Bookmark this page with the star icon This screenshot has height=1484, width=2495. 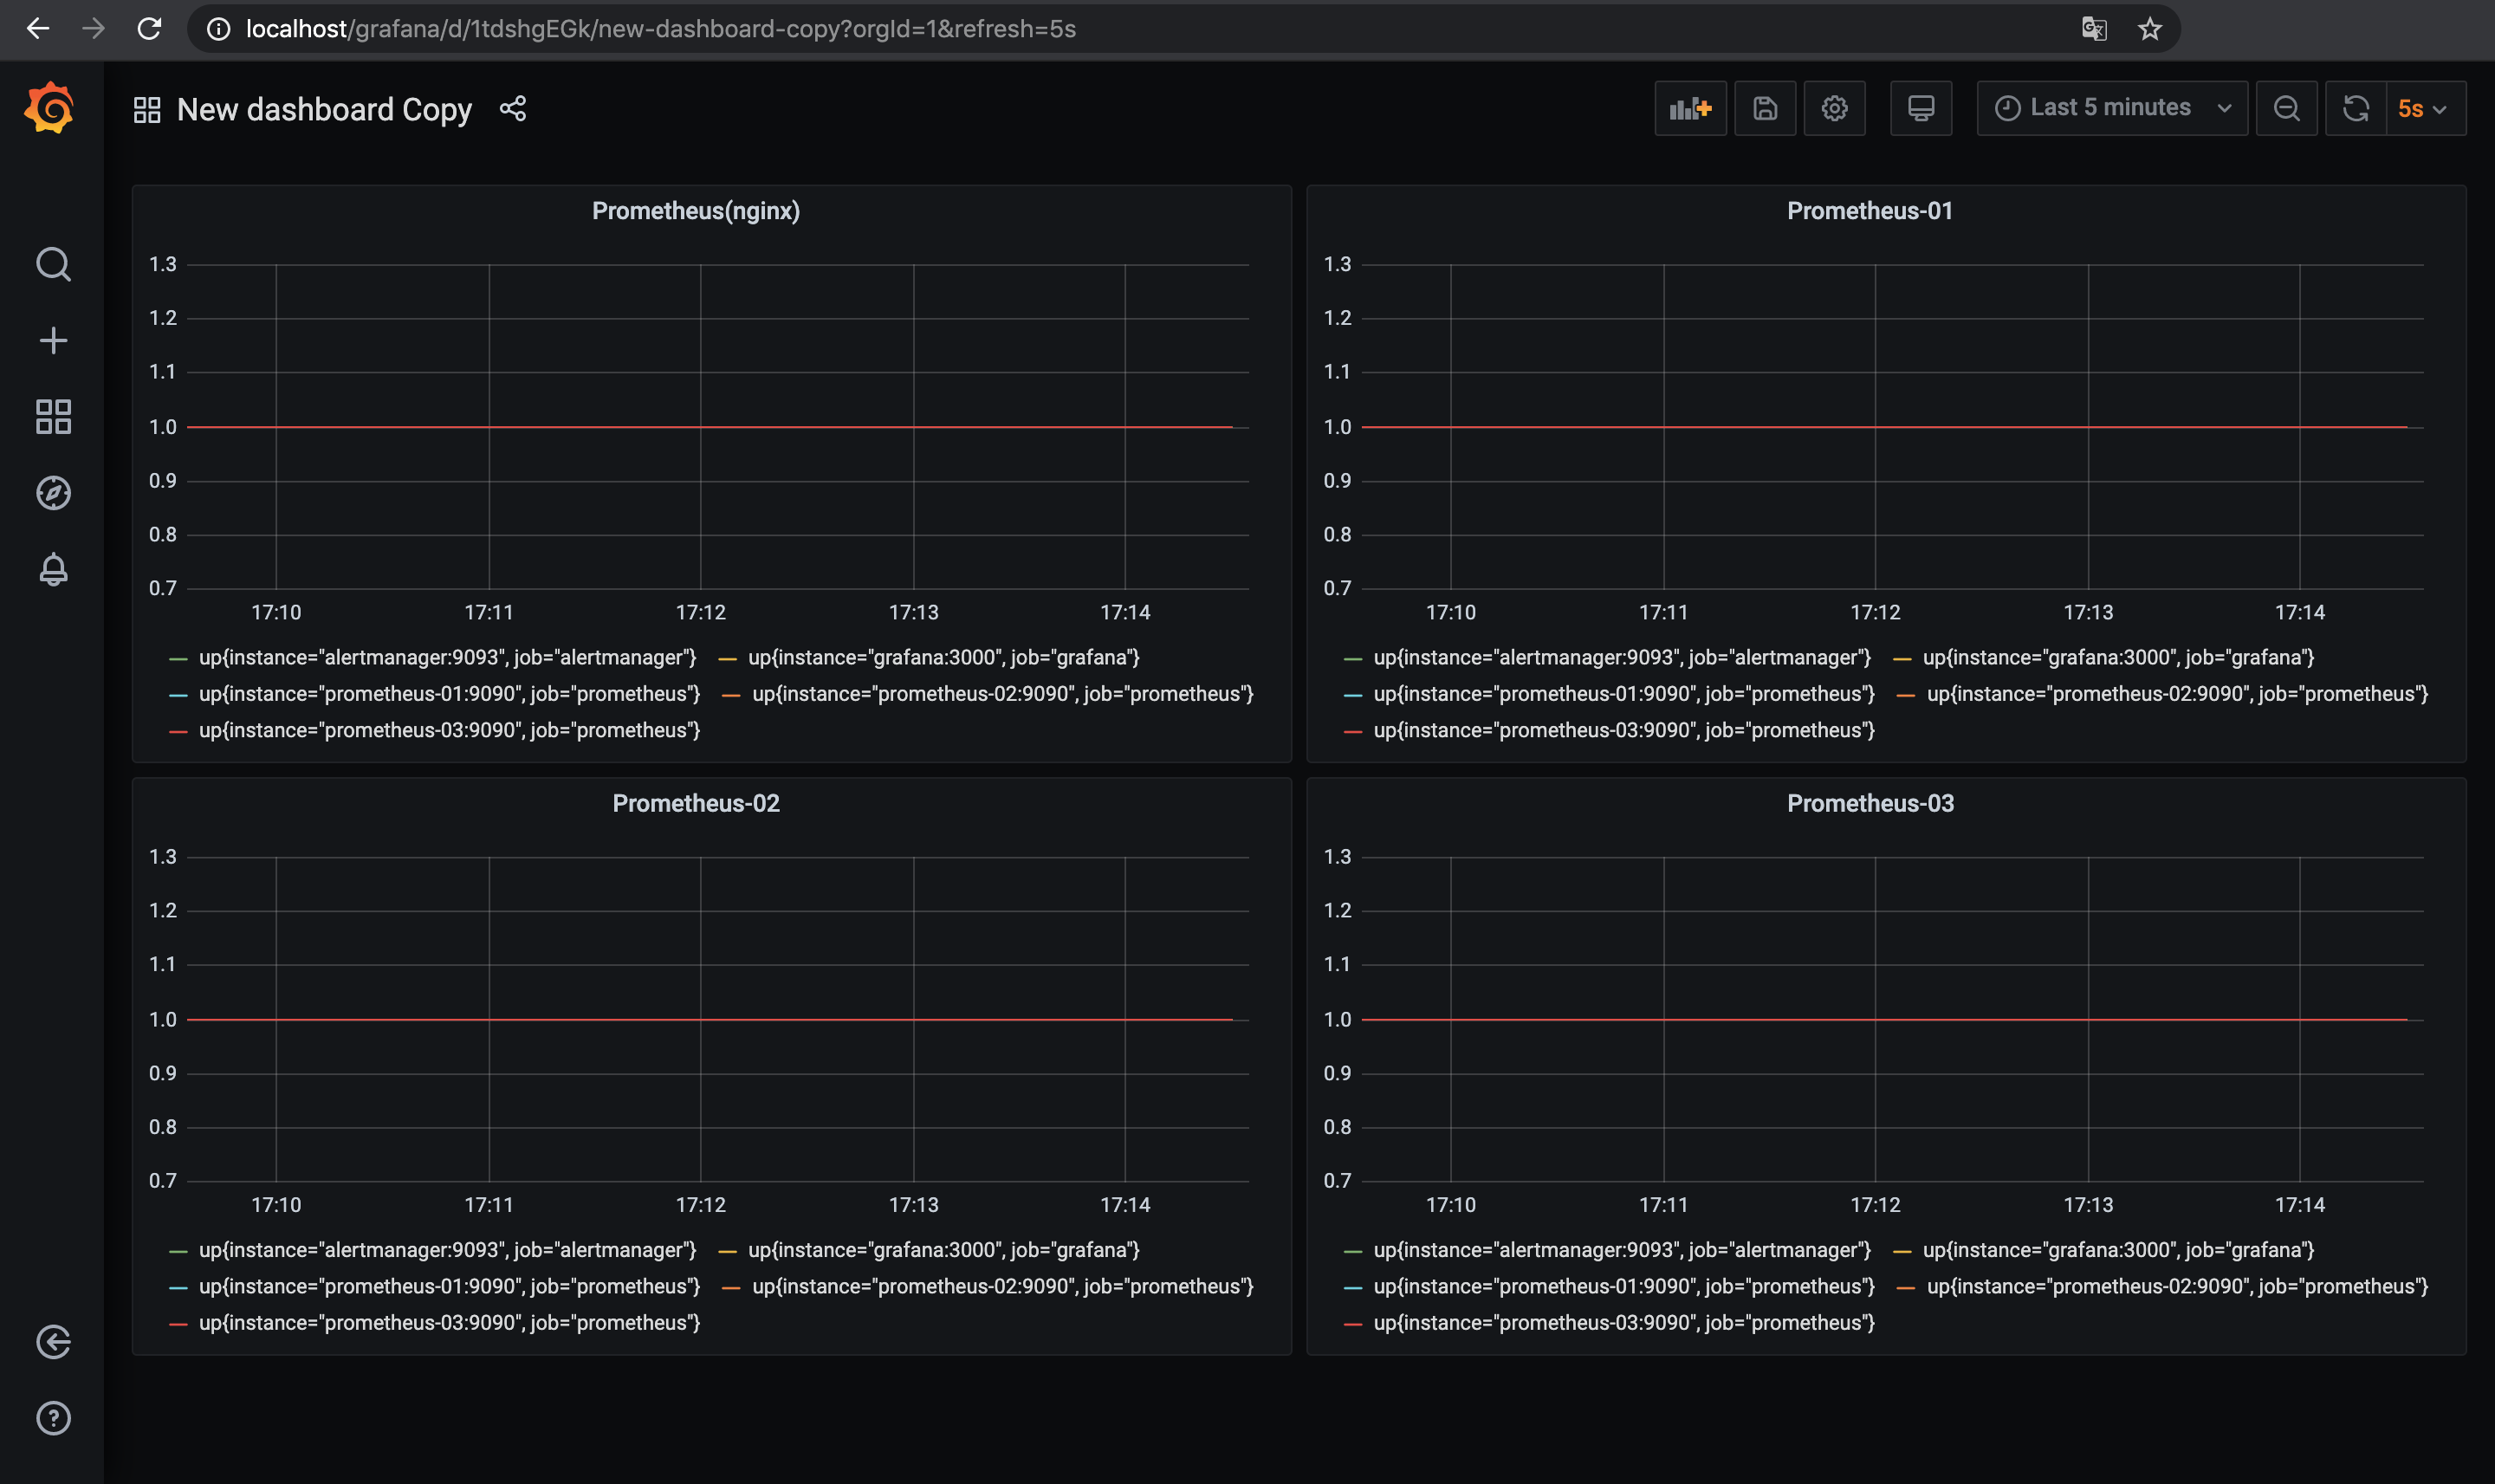(2150, 29)
